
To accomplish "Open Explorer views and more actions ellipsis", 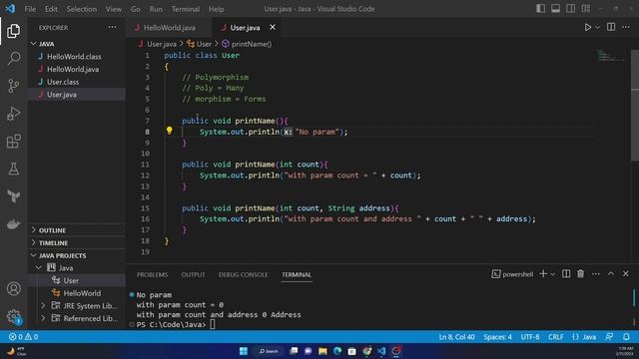I will 112,27.
